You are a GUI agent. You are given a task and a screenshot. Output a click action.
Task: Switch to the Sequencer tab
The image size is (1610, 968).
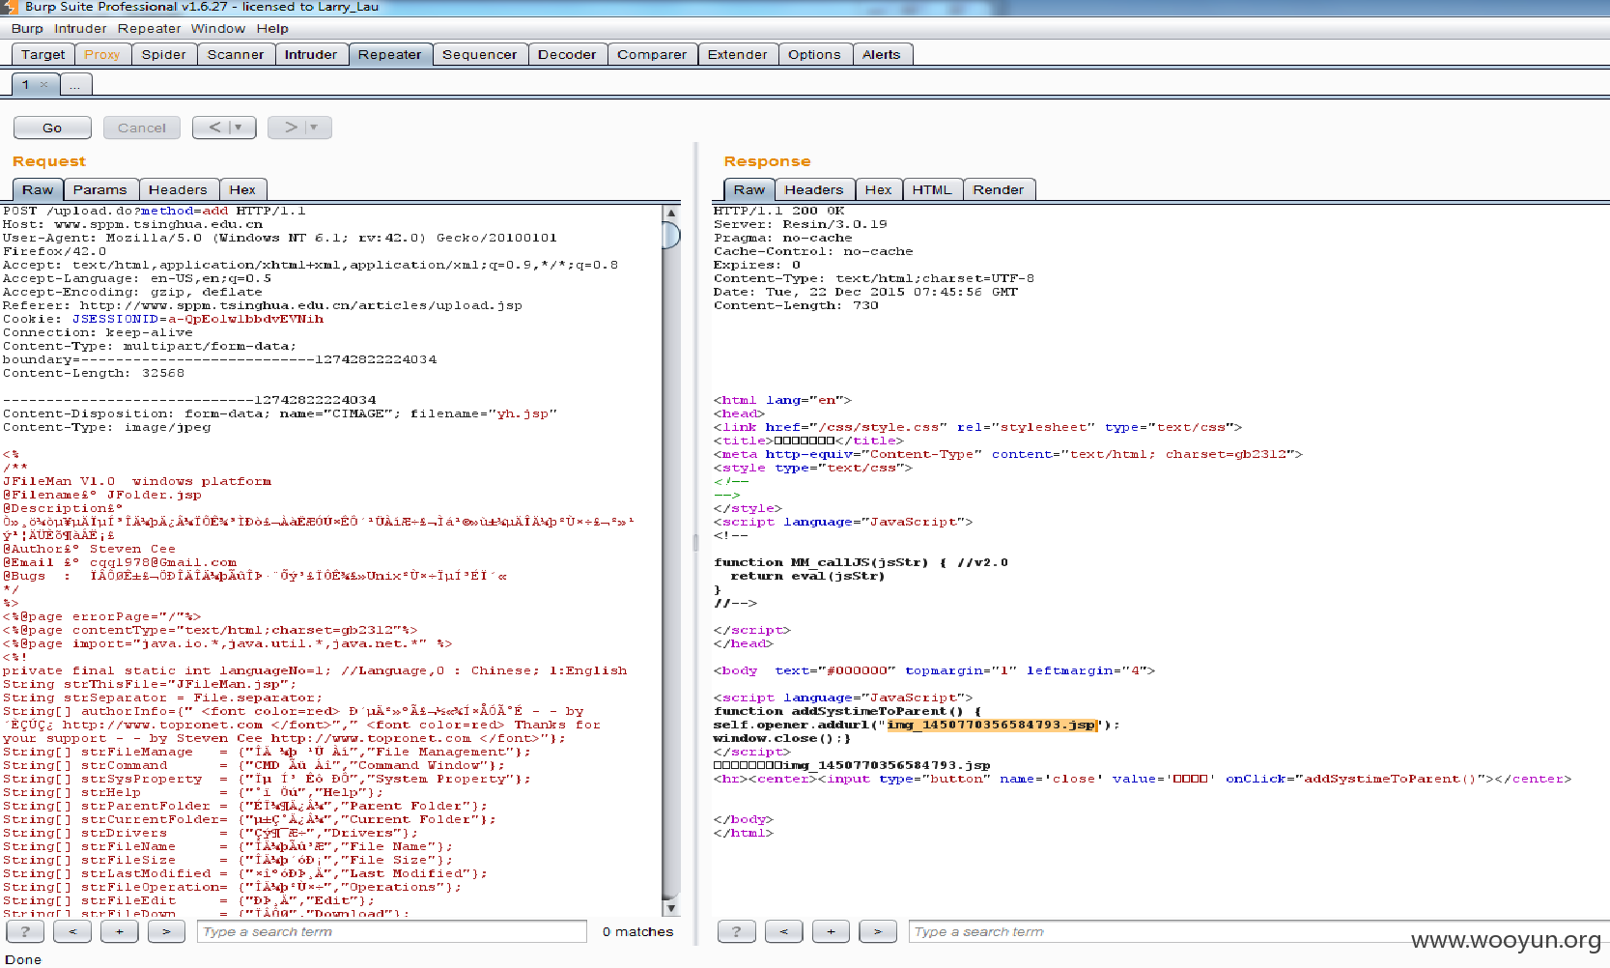click(479, 54)
